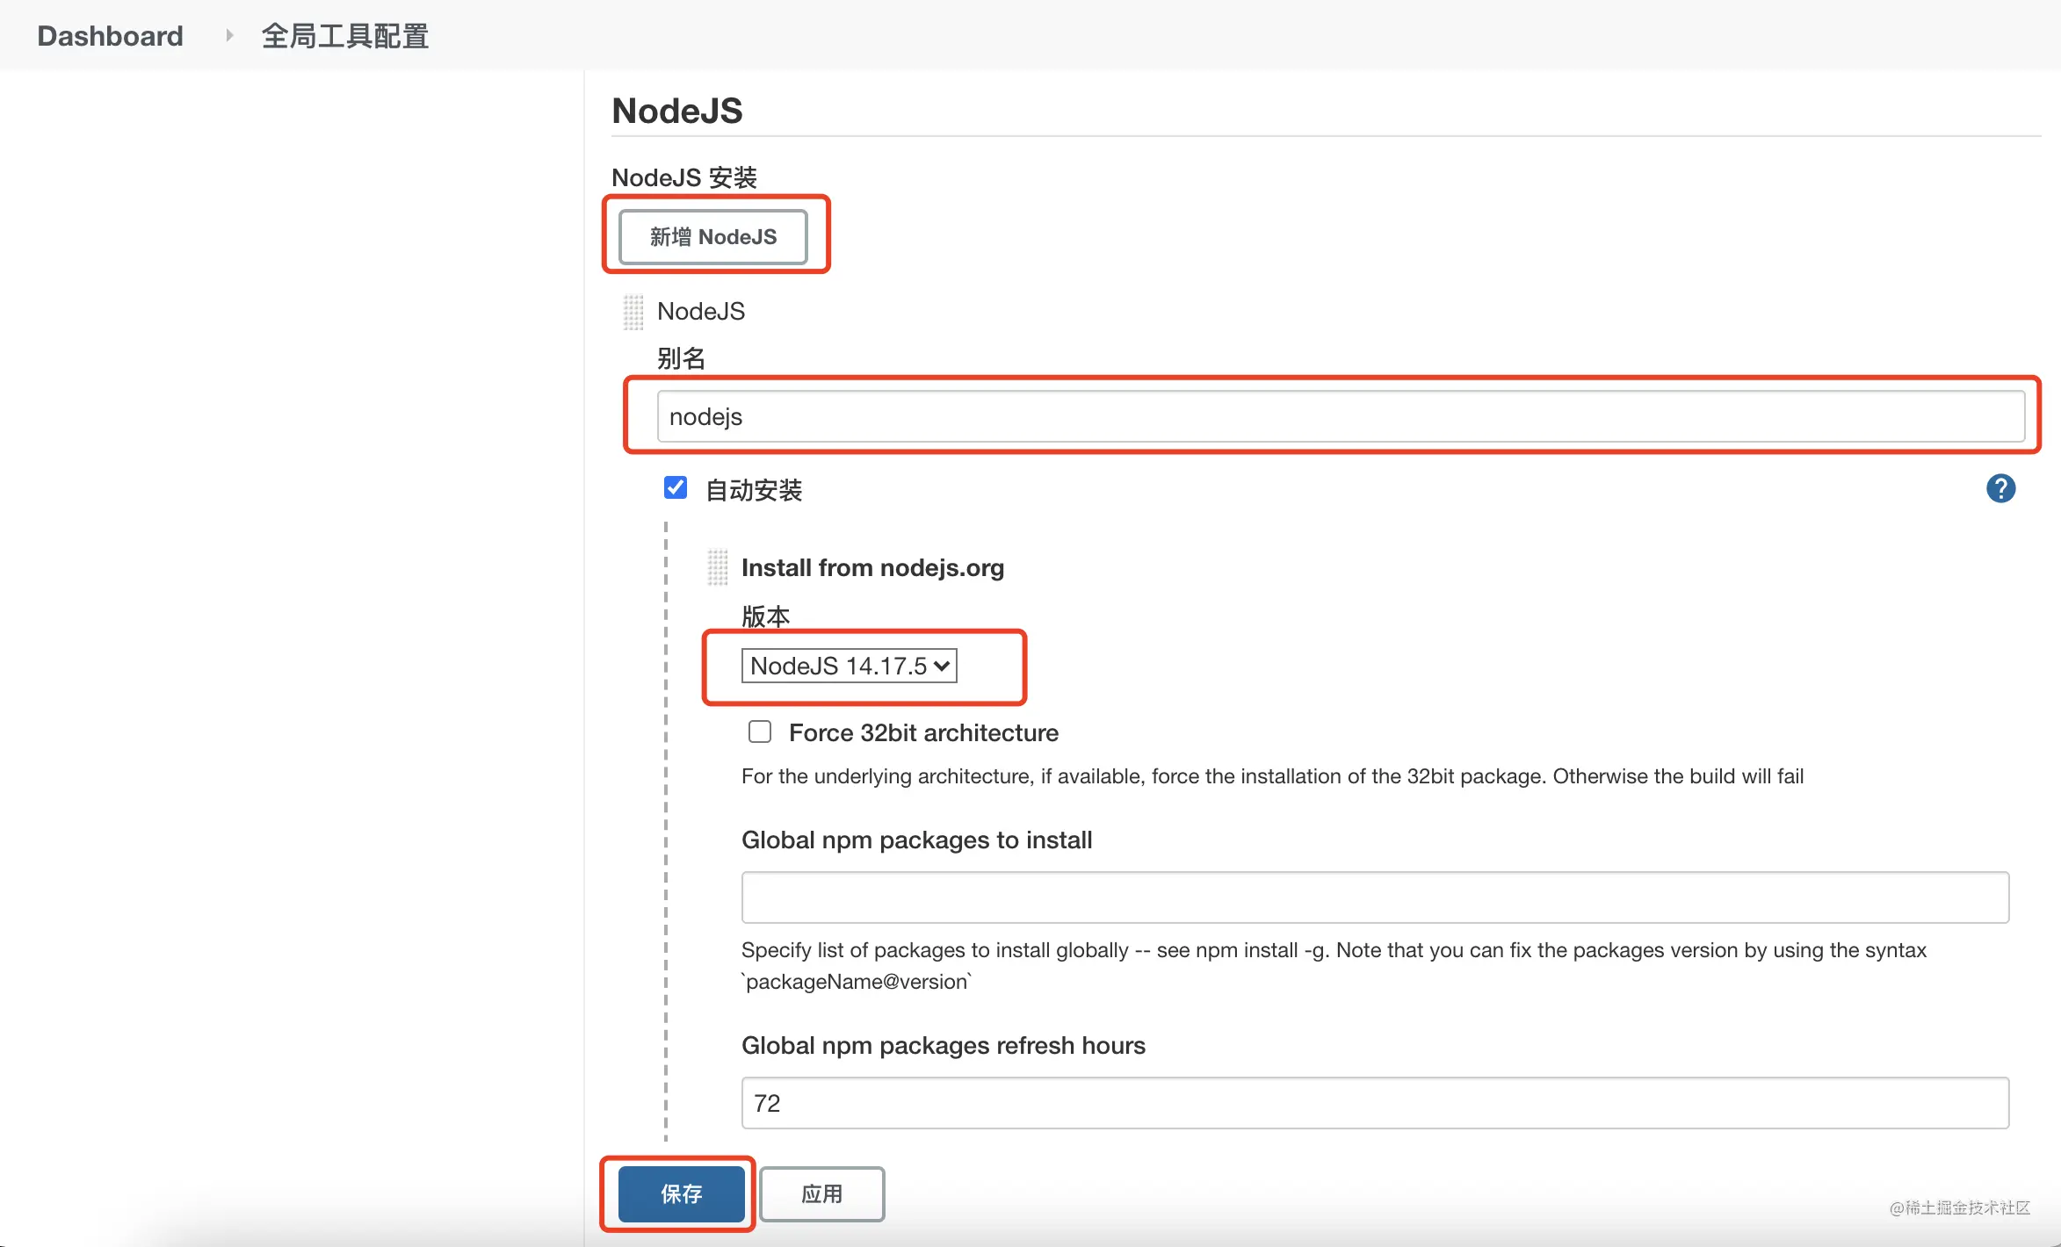2061x1247 pixels.
Task: Click the drag handle for Install from nodejs.org
Action: coord(718,567)
